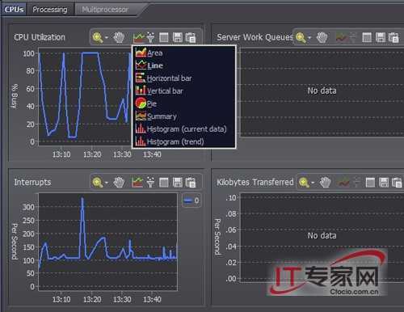
Task: Click filter funnel icon in CPU Utilization
Action: click(151, 37)
